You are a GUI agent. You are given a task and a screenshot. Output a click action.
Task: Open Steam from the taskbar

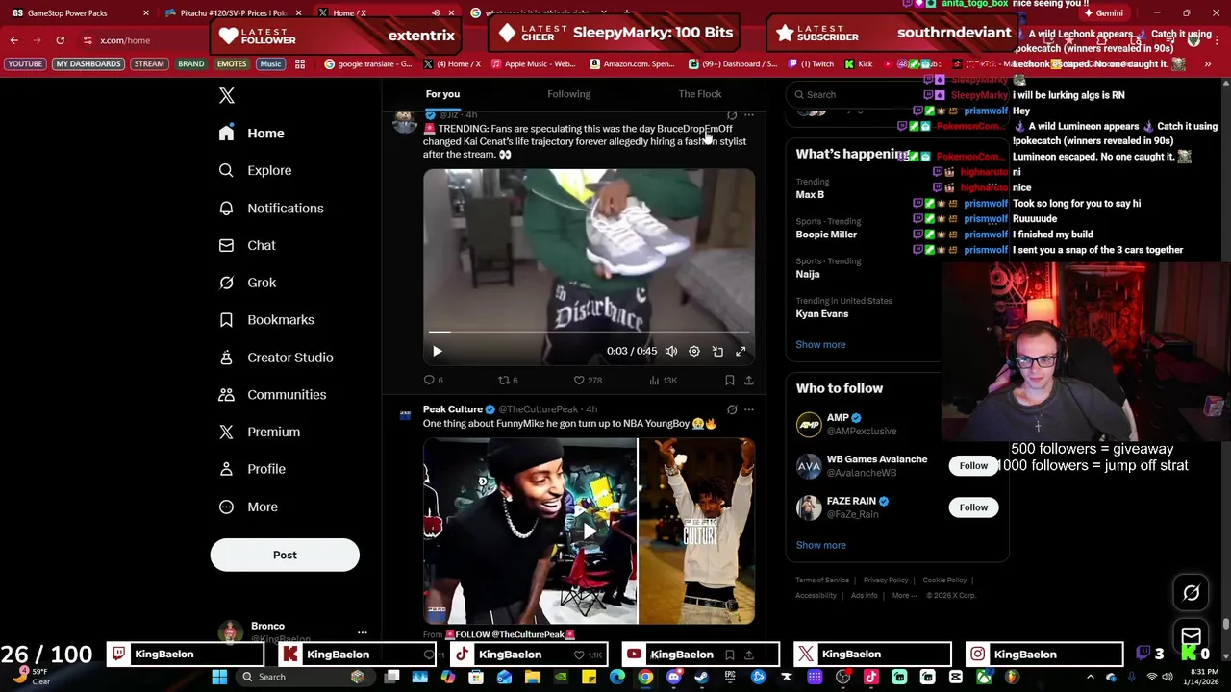pos(701,677)
